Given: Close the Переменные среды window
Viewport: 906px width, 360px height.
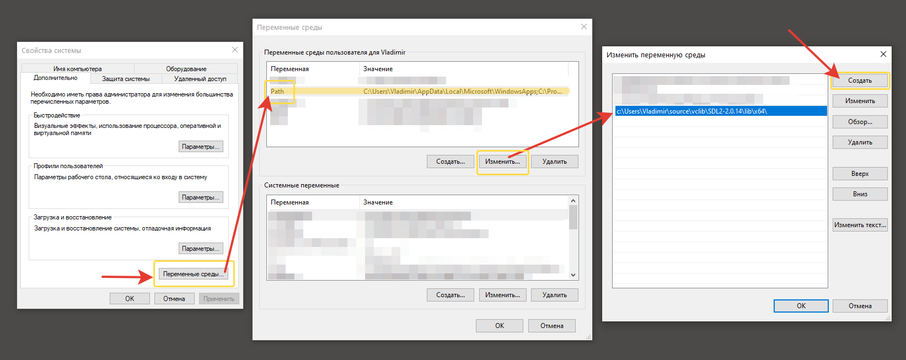Looking at the screenshot, I should [584, 26].
